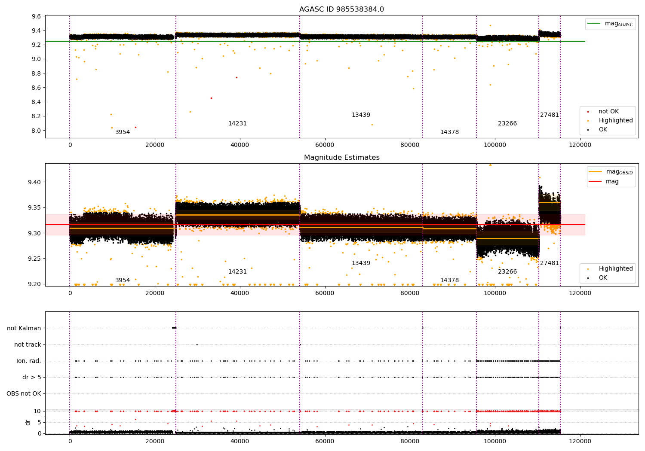
Task: Click obsid label 3954 in the top plot
Action: pyautogui.click(x=123, y=132)
